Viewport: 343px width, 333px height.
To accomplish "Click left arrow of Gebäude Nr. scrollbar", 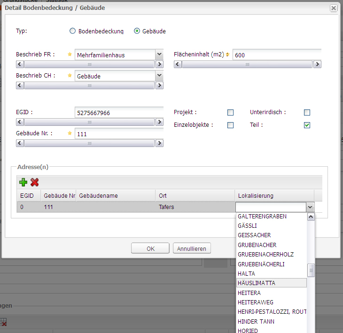I will coord(20,143).
